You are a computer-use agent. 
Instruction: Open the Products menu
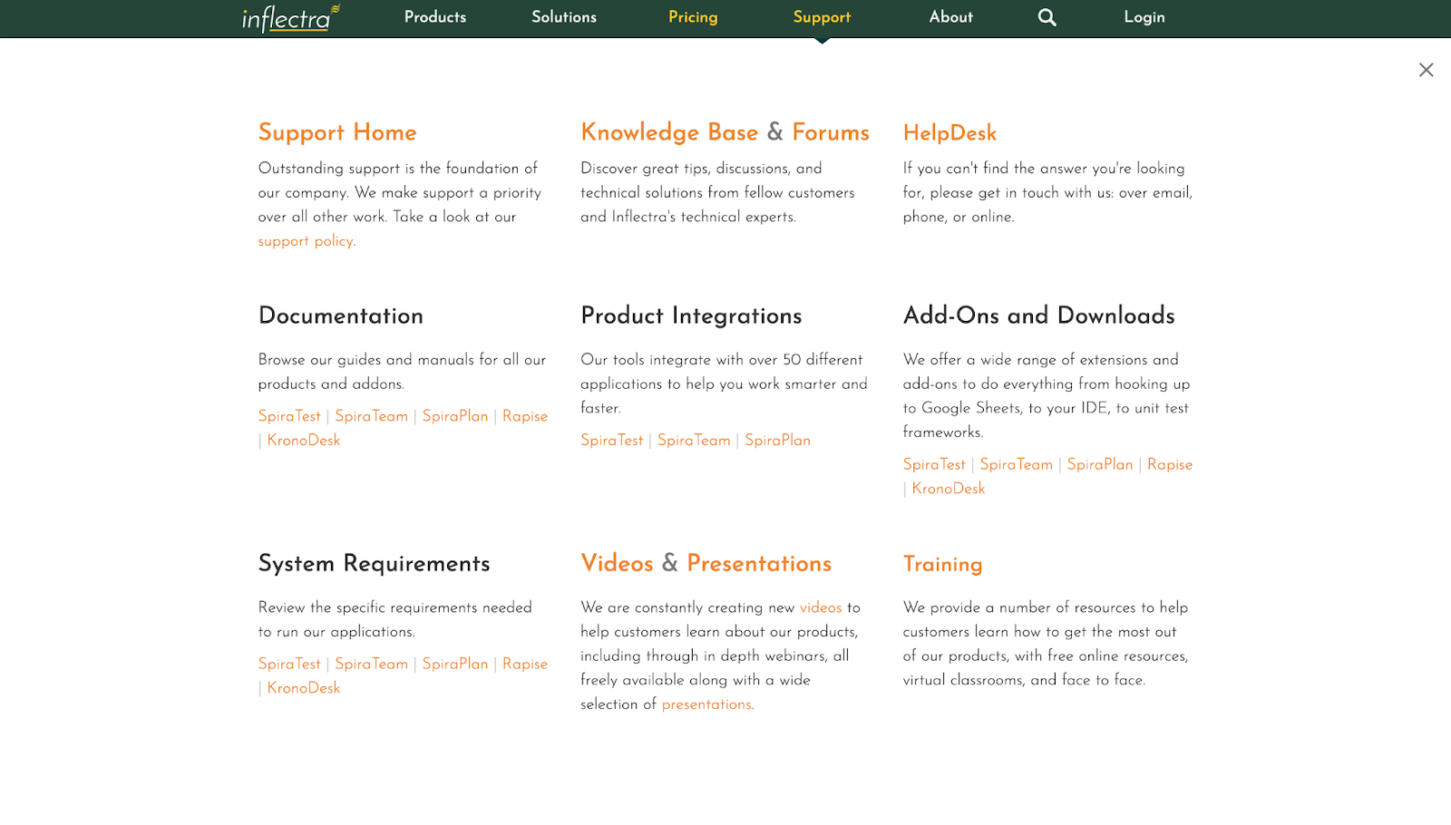[x=435, y=17]
